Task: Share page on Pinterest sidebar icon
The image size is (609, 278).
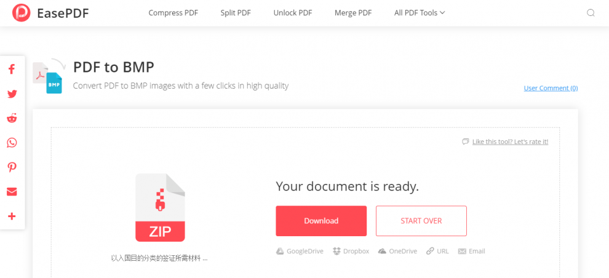Action: (12, 167)
